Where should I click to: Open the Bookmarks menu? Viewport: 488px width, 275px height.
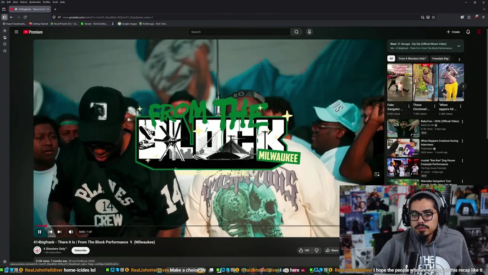pos(35,2)
